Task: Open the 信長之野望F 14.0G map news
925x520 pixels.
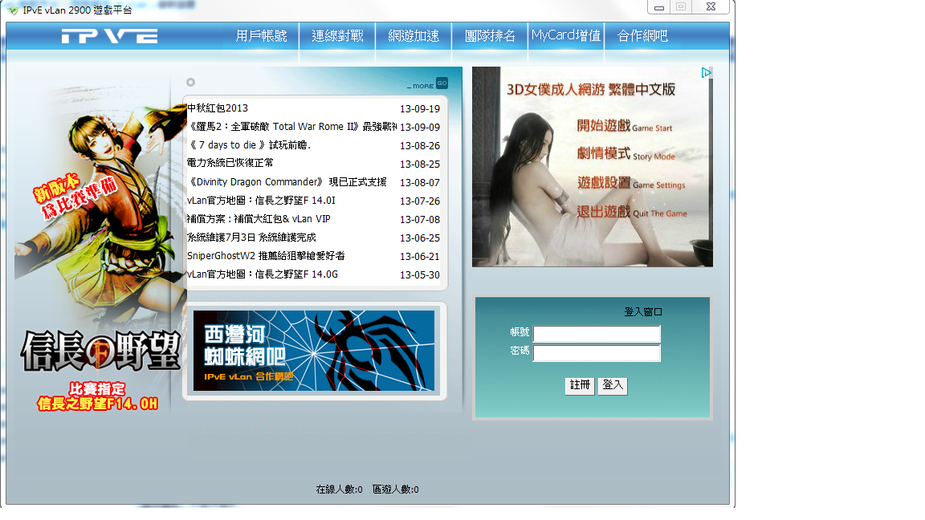Action: (263, 274)
